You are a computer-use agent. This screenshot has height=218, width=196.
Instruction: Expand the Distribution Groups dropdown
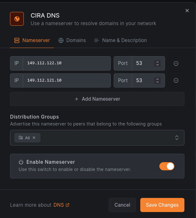click(x=177, y=138)
